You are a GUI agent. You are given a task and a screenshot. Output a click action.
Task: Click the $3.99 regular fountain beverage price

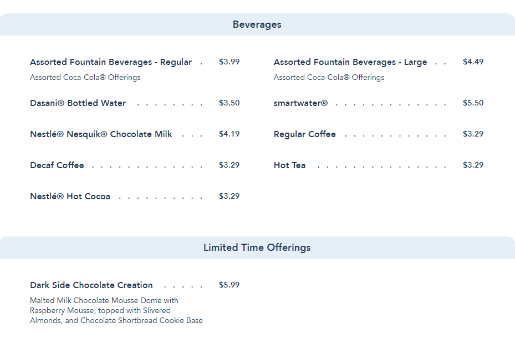(229, 62)
